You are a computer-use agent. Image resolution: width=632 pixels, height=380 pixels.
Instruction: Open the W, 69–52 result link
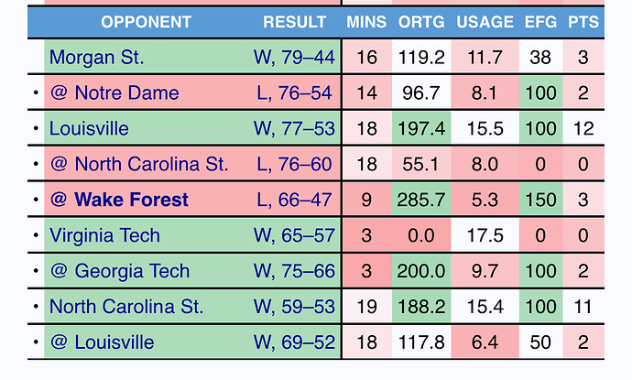(294, 342)
